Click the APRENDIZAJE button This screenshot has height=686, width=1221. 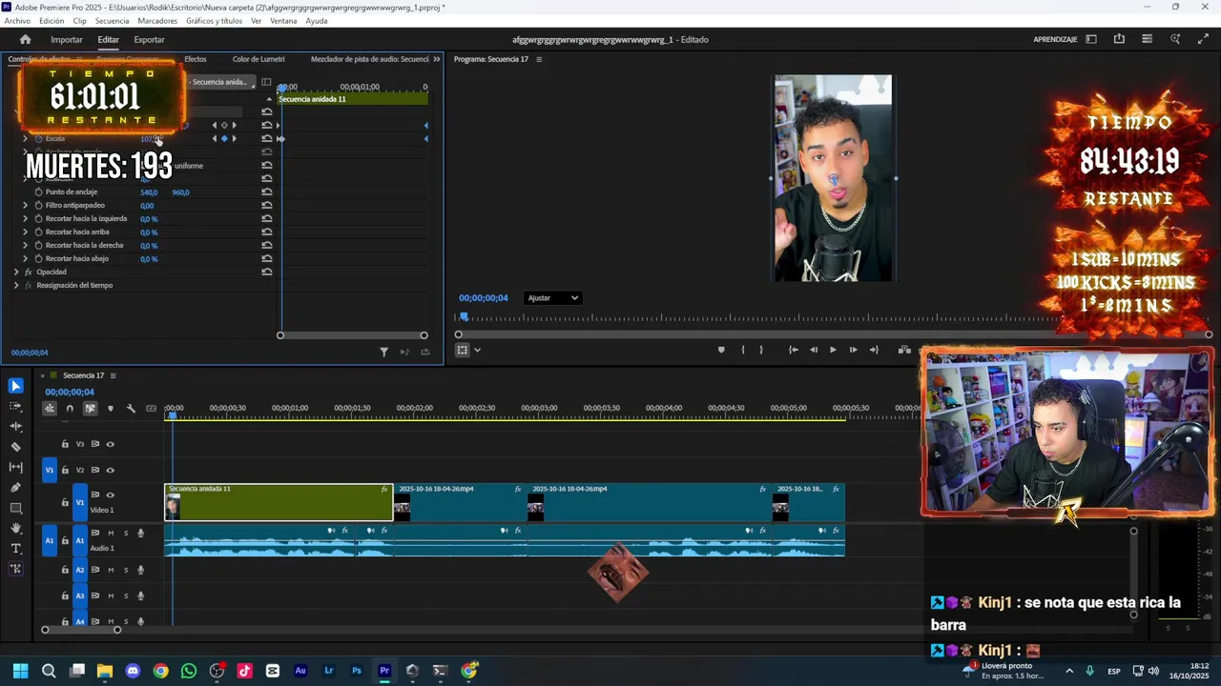click(x=1055, y=39)
